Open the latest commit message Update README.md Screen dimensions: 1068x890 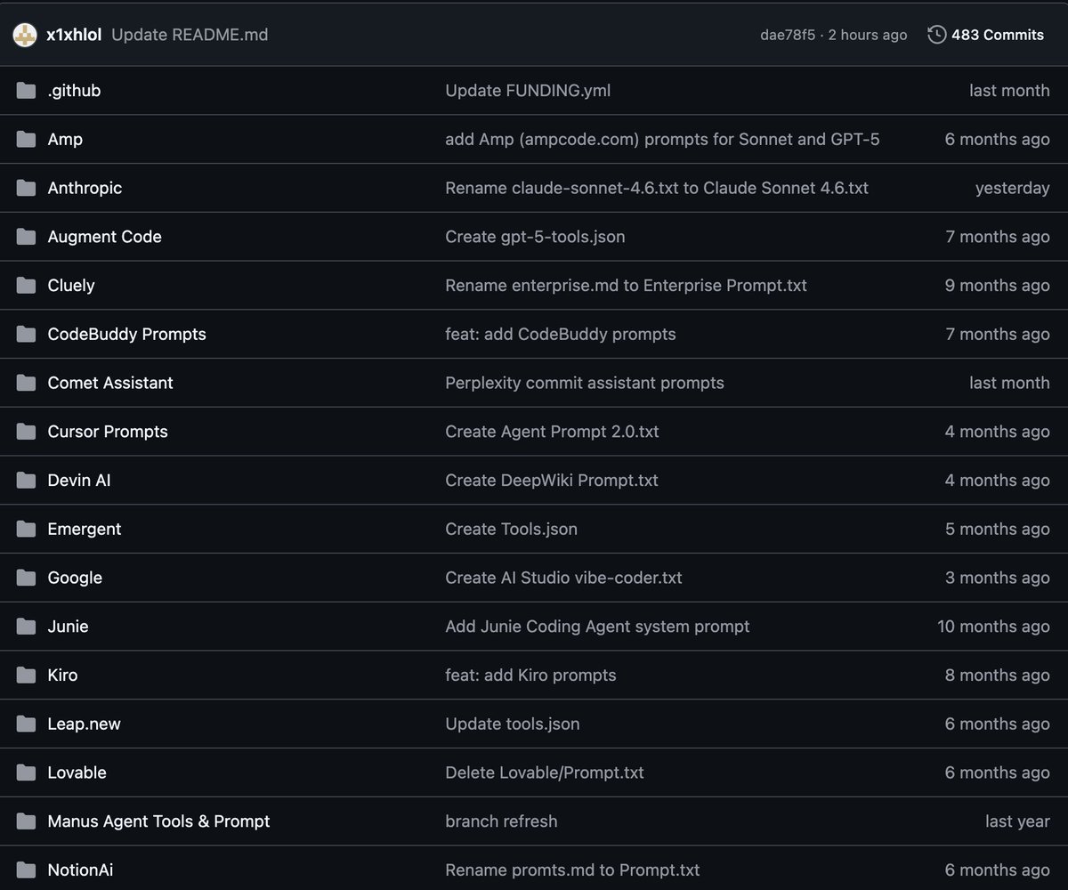point(190,35)
